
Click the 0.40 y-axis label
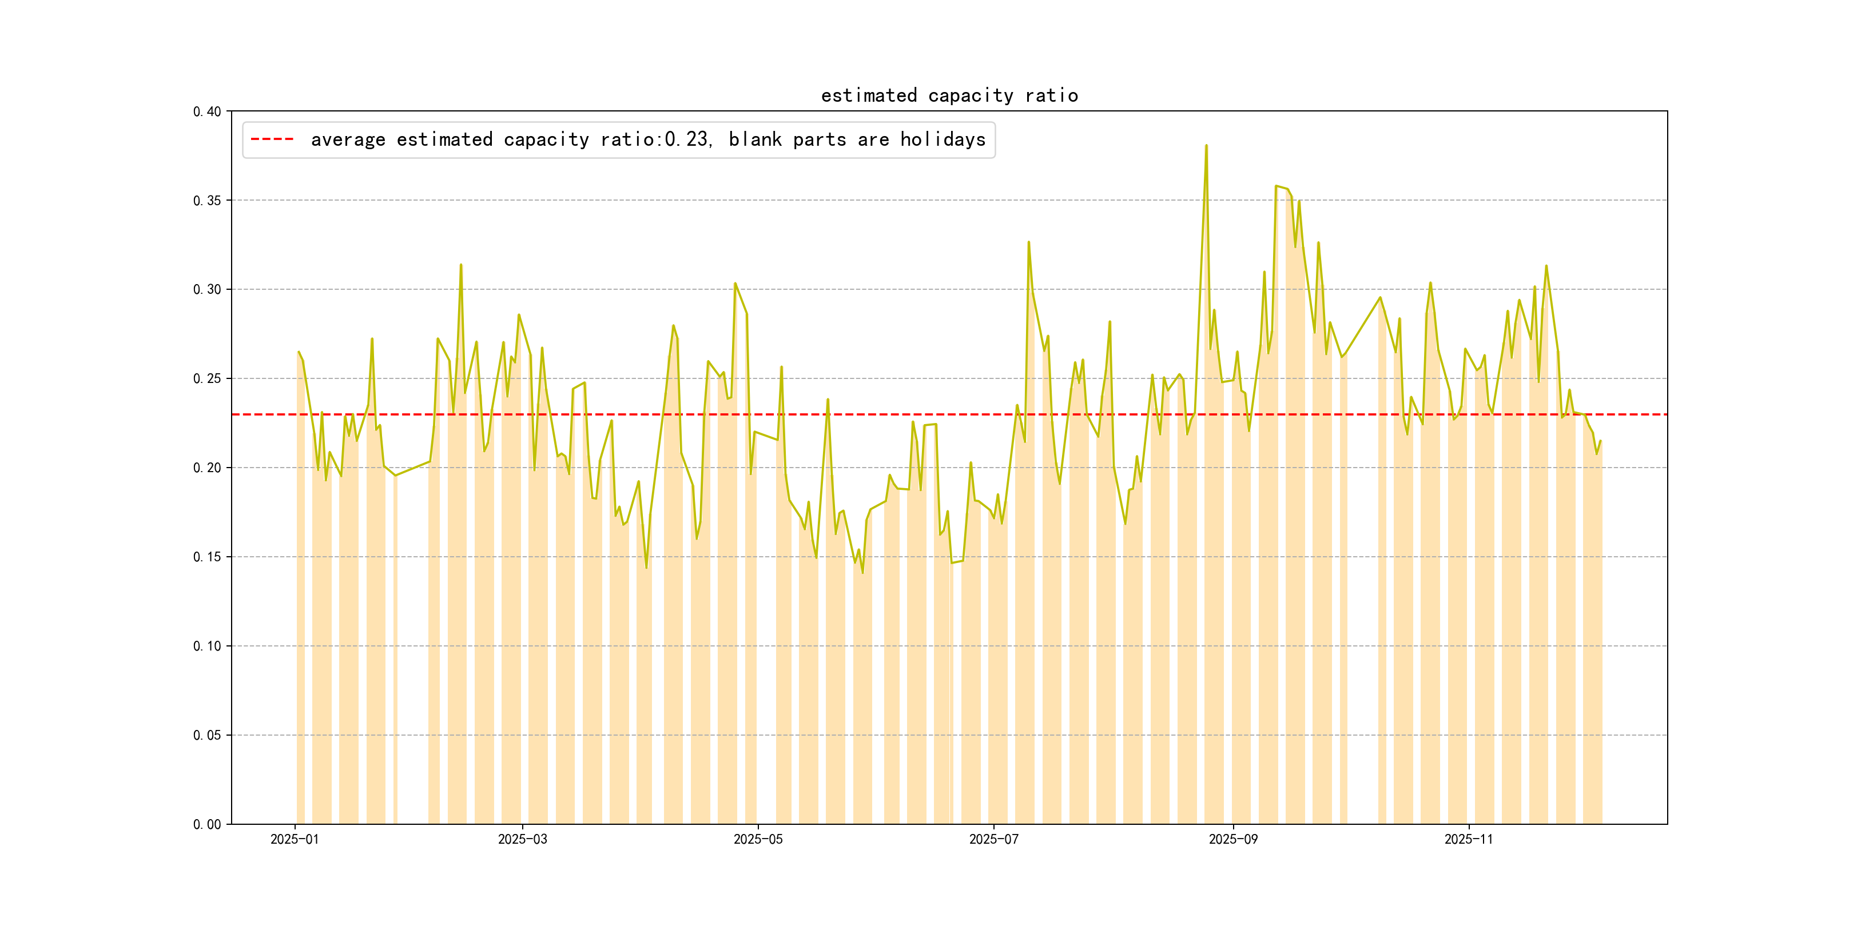click(x=207, y=111)
